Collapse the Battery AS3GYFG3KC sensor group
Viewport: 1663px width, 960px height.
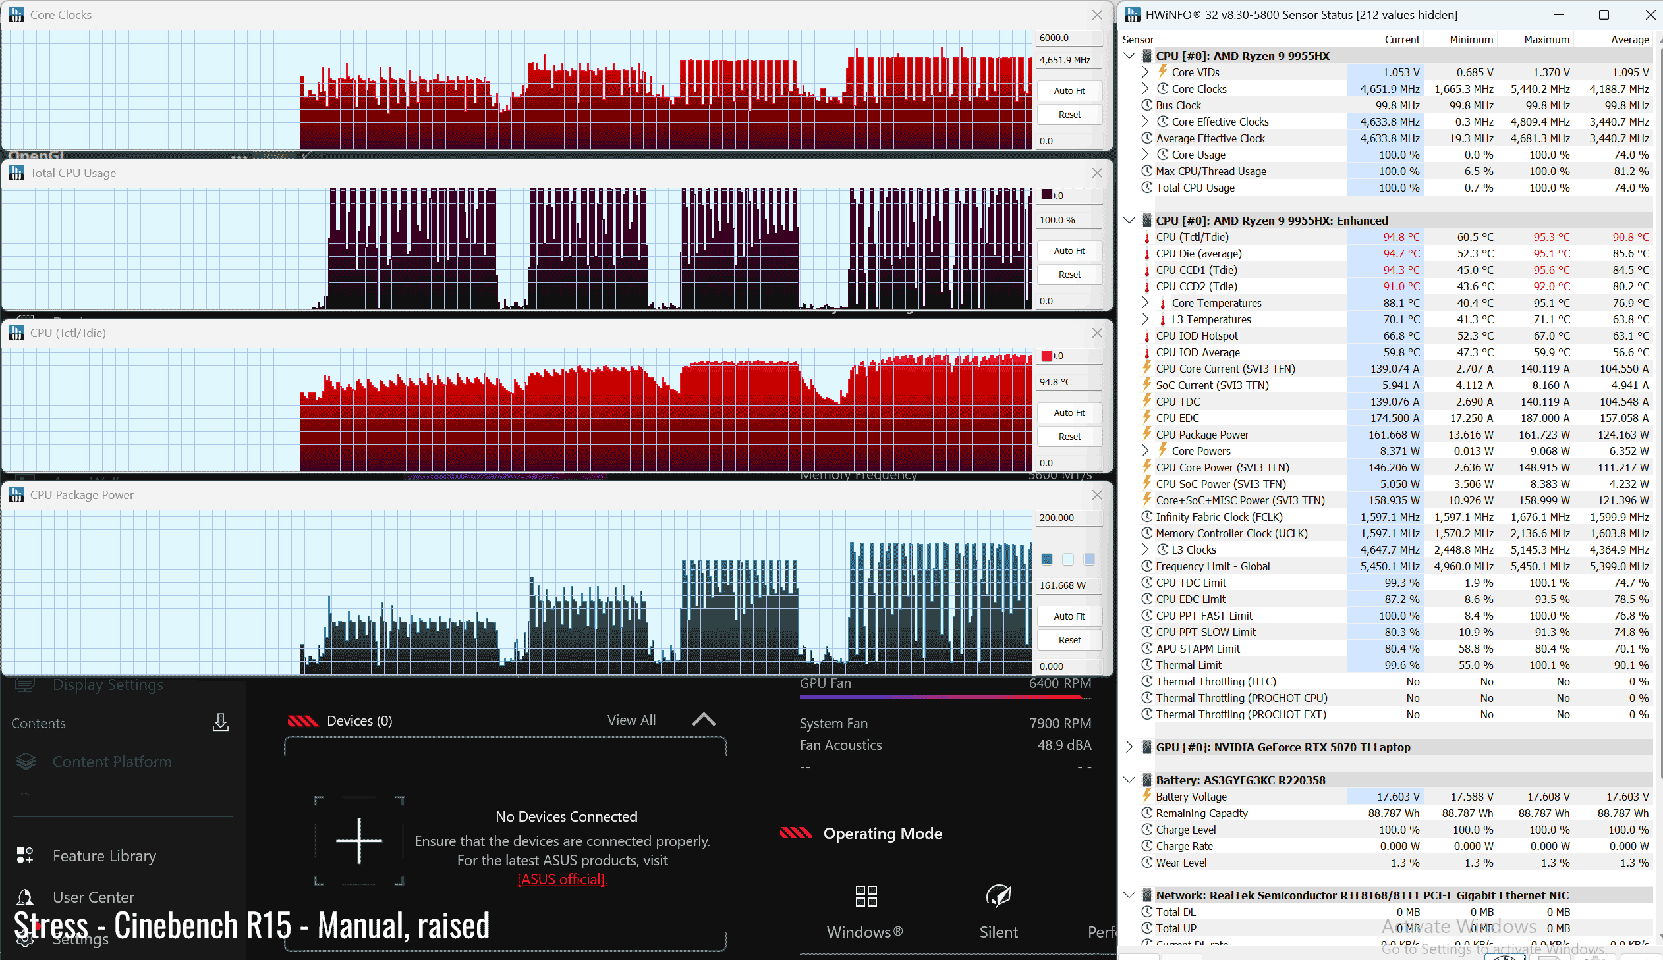tap(1129, 780)
